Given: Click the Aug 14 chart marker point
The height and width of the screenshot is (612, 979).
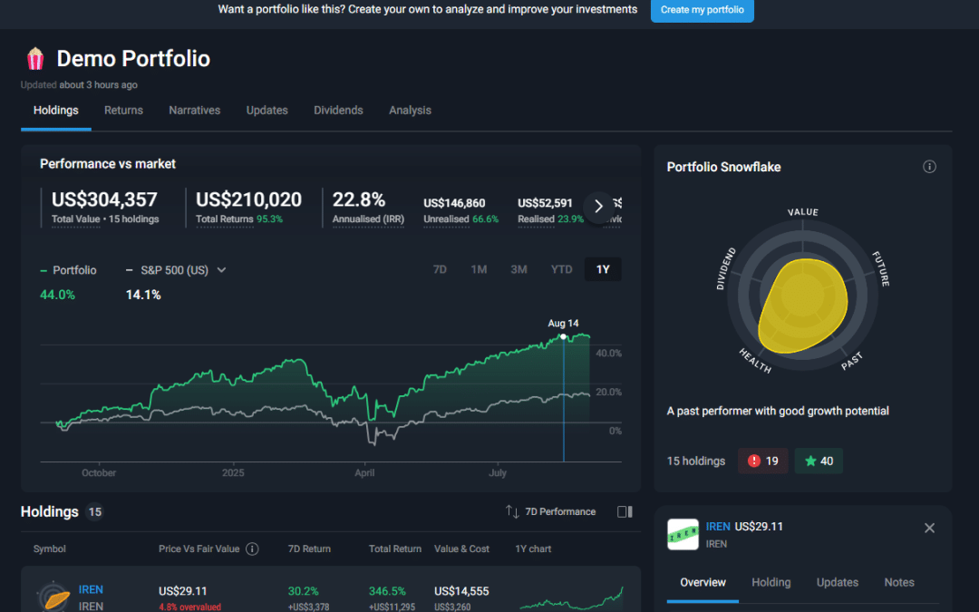Looking at the screenshot, I should click(x=563, y=336).
